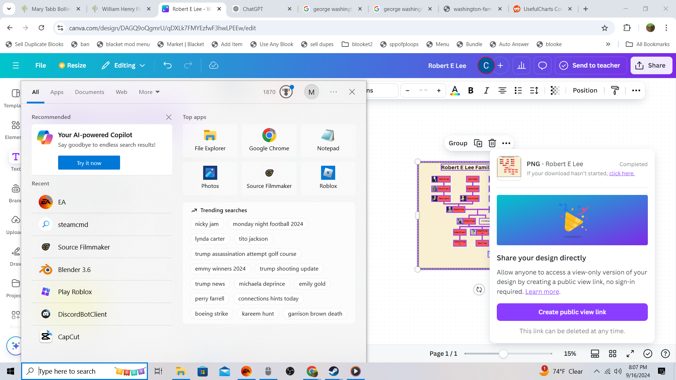Viewport: 676px width, 380px height.
Task: Add collaborator with plus button
Action: coord(500,65)
